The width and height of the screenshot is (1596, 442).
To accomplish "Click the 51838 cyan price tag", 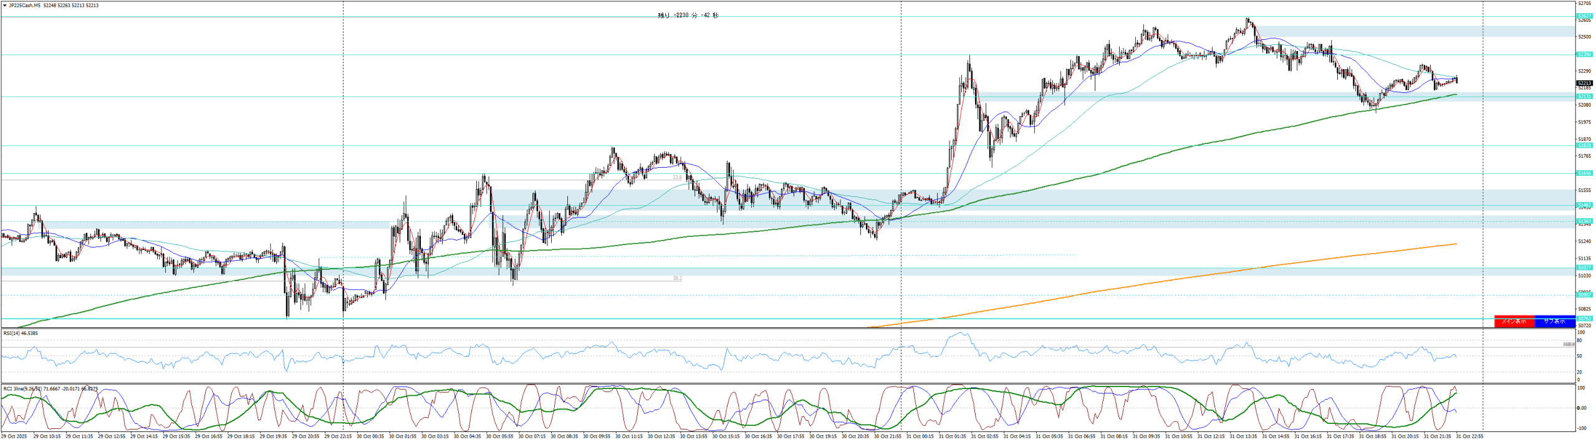I will (1584, 145).
